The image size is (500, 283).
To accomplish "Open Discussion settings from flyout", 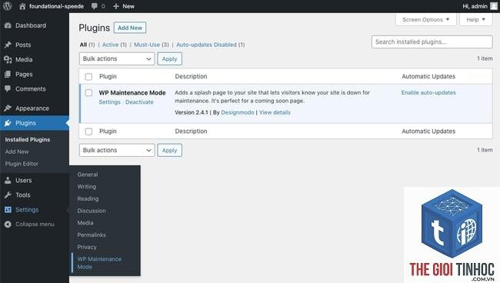I will click(92, 211).
